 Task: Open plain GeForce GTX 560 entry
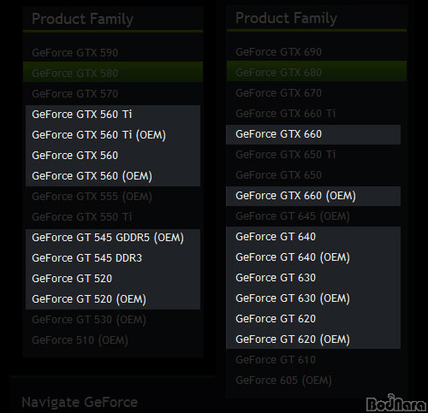pyautogui.click(x=74, y=156)
